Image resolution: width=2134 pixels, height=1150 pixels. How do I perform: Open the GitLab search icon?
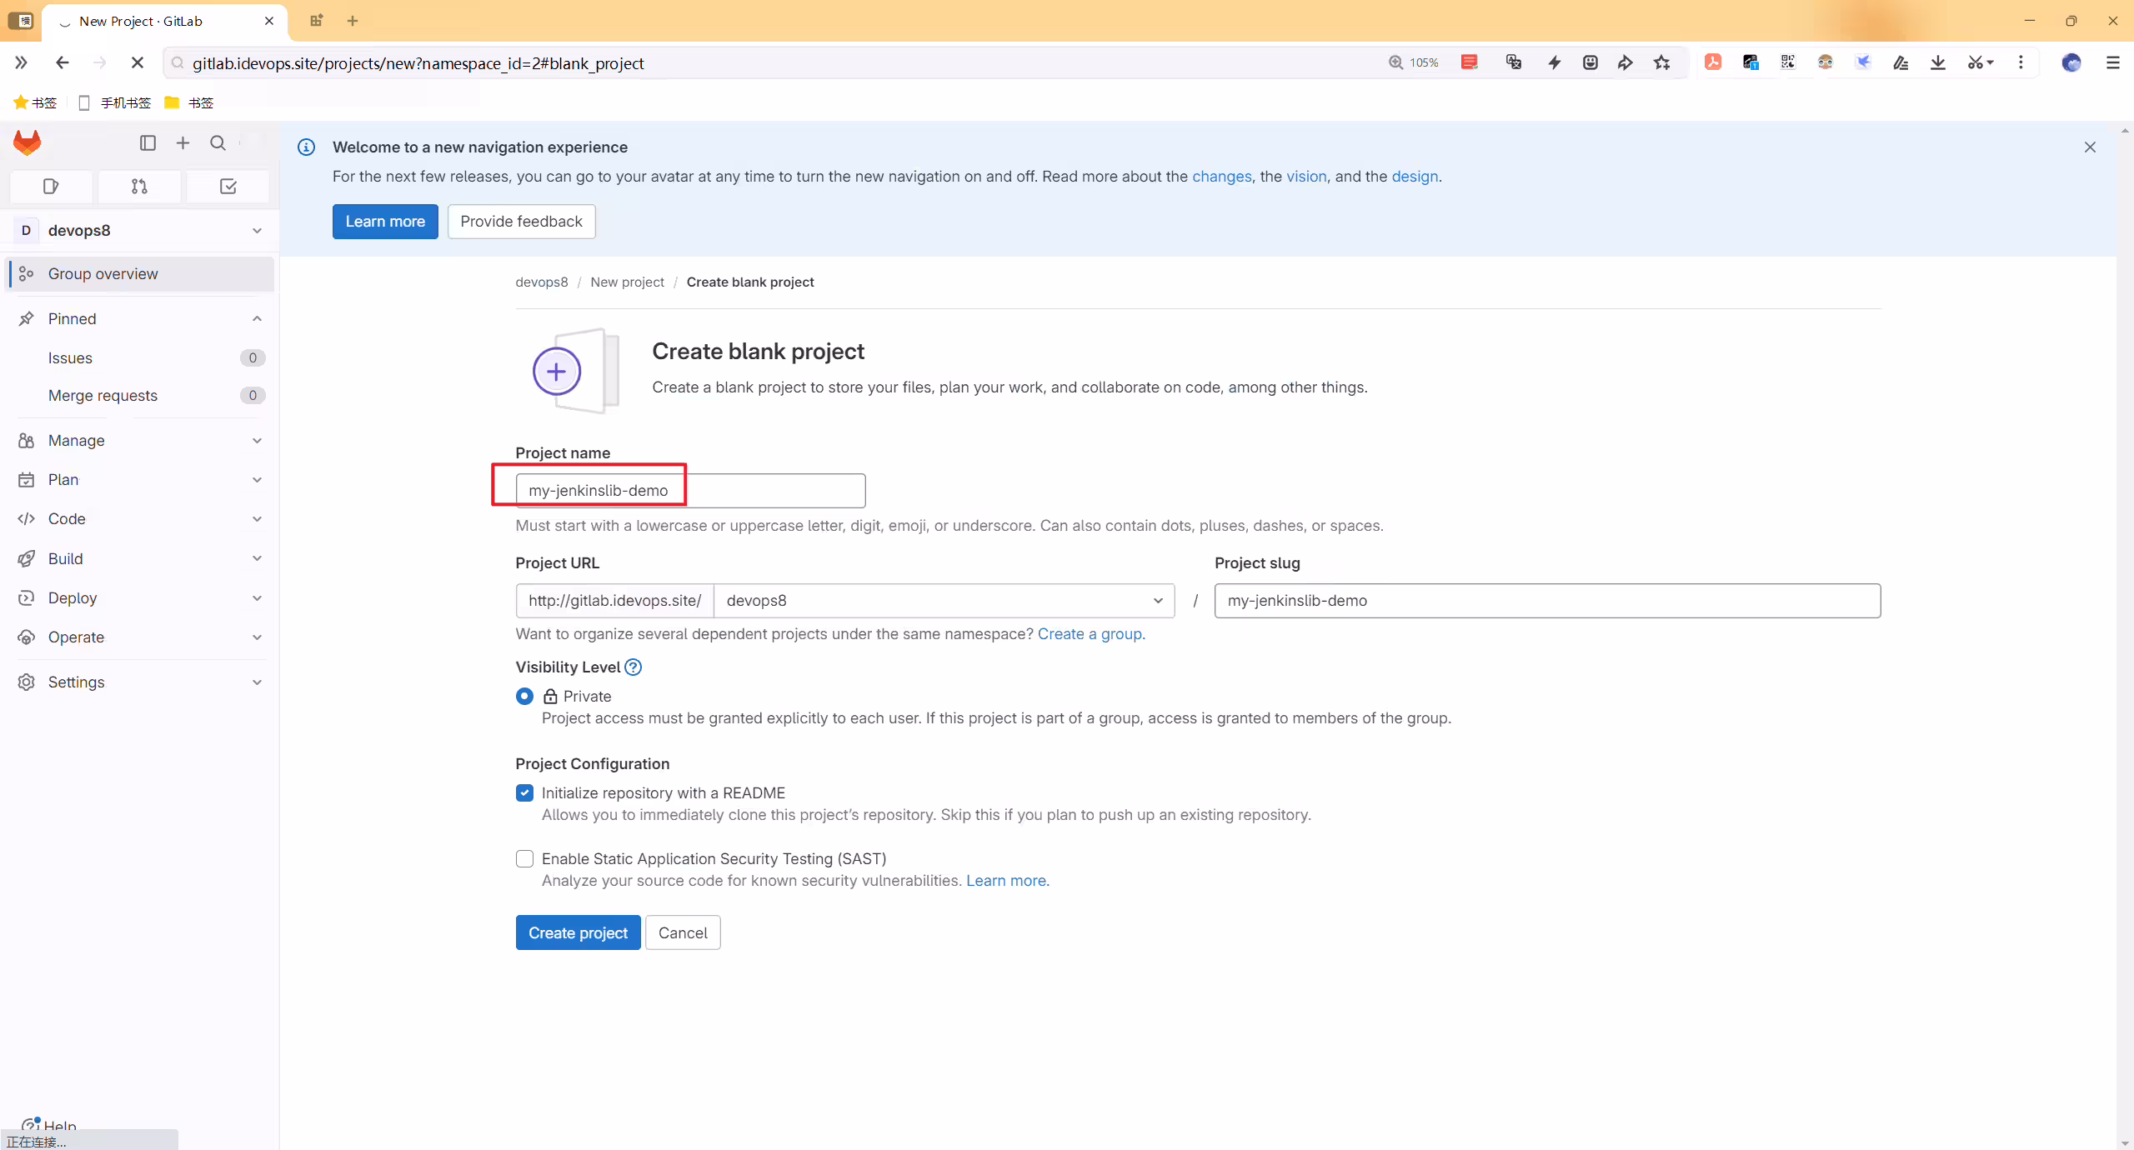tap(218, 142)
